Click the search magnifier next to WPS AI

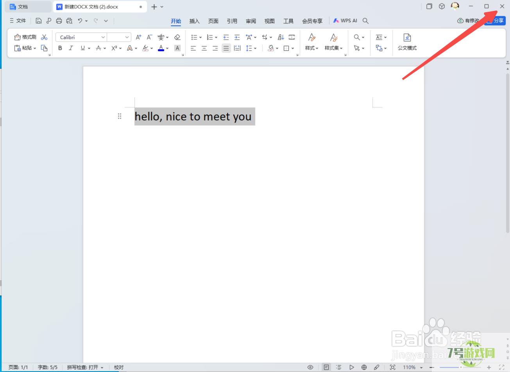365,21
